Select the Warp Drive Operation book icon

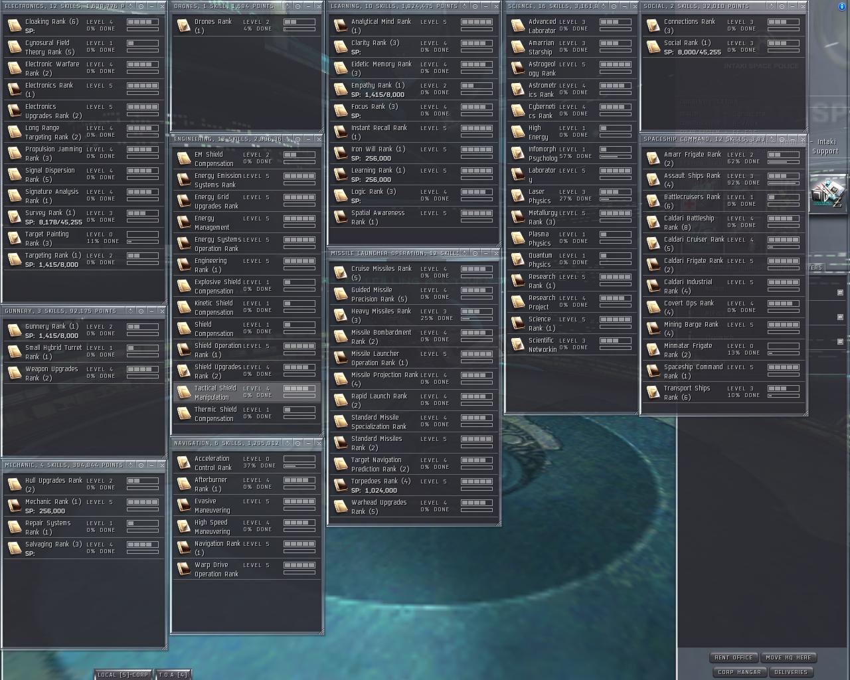point(184,569)
